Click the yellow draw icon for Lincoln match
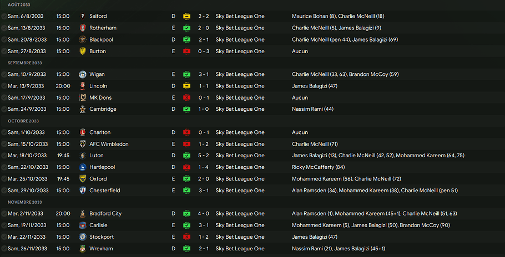Image resolution: width=505 pixels, height=257 pixels. coord(187,86)
